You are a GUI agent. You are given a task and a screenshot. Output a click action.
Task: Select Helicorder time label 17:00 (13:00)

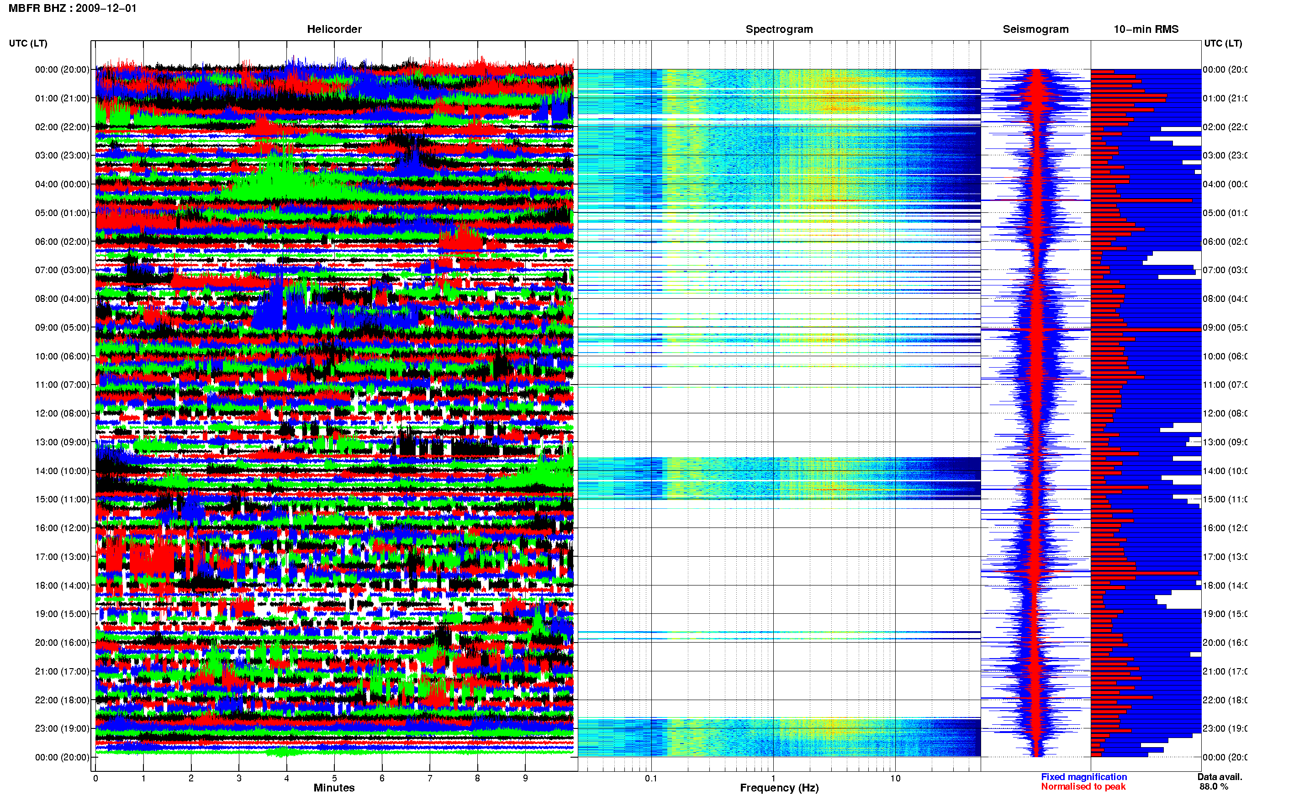tap(62, 557)
